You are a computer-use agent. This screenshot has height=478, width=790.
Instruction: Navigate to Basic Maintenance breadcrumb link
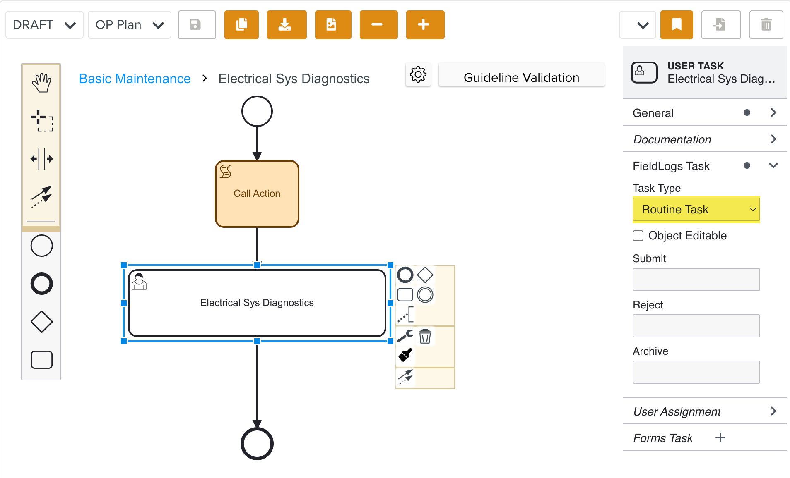(135, 79)
